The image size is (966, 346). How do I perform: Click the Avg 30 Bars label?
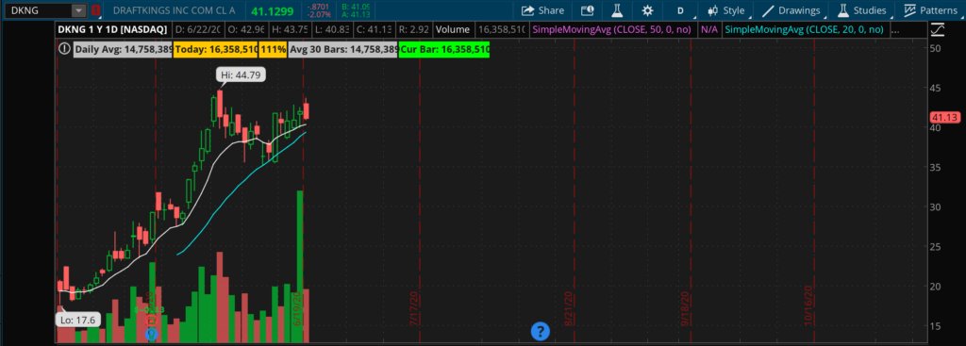click(343, 49)
